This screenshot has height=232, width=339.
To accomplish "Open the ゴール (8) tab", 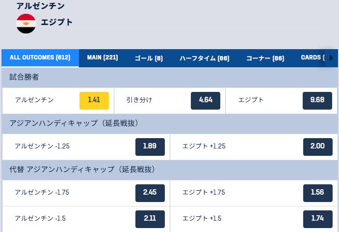I will (x=149, y=58).
